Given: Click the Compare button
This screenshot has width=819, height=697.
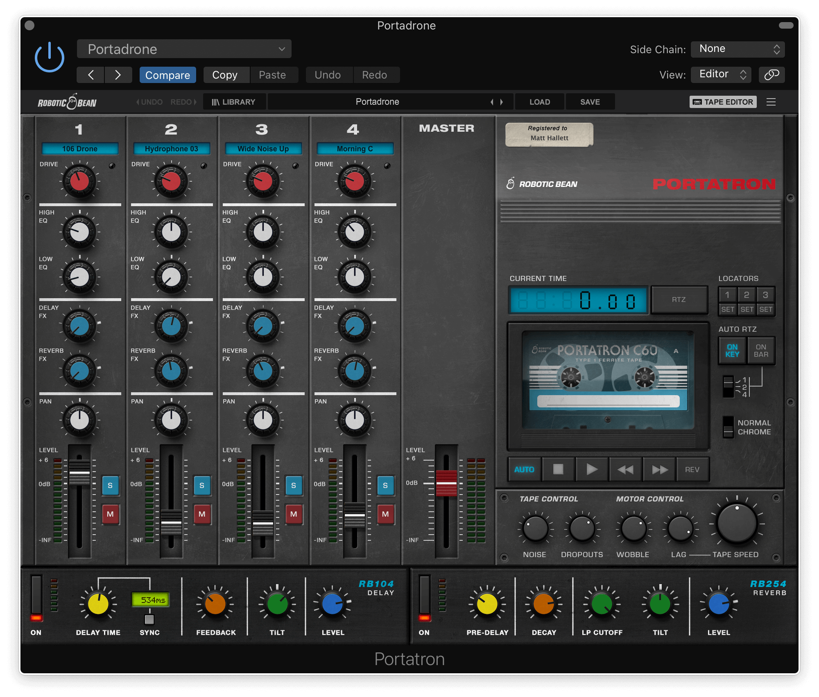Looking at the screenshot, I should click(x=167, y=75).
